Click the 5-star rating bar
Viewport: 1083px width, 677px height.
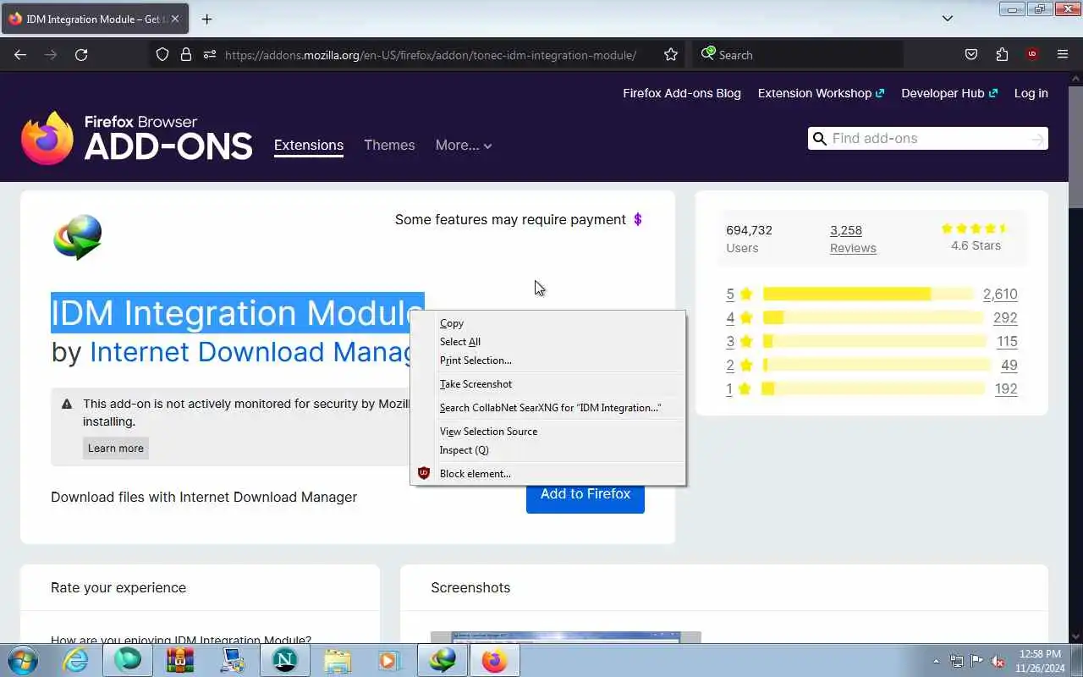tap(867, 294)
